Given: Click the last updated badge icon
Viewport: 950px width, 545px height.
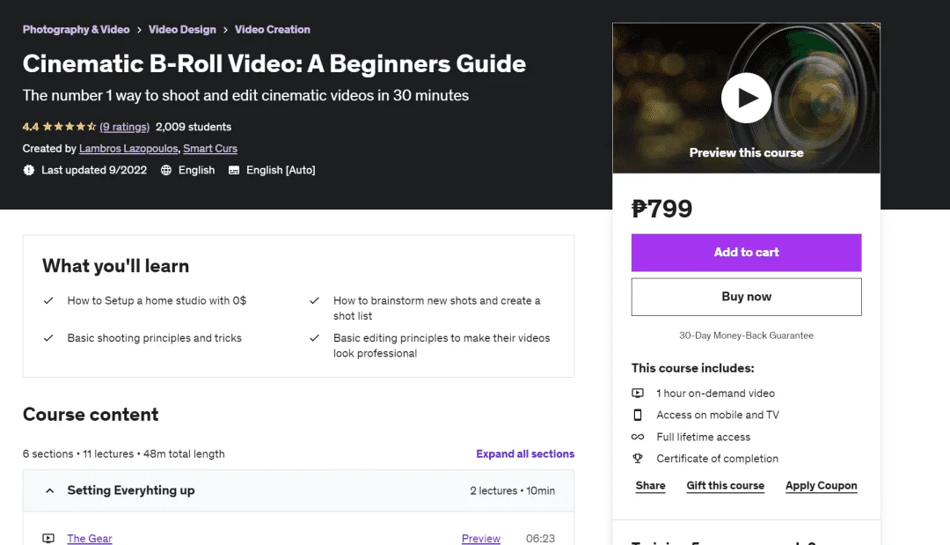Looking at the screenshot, I should (x=28, y=170).
